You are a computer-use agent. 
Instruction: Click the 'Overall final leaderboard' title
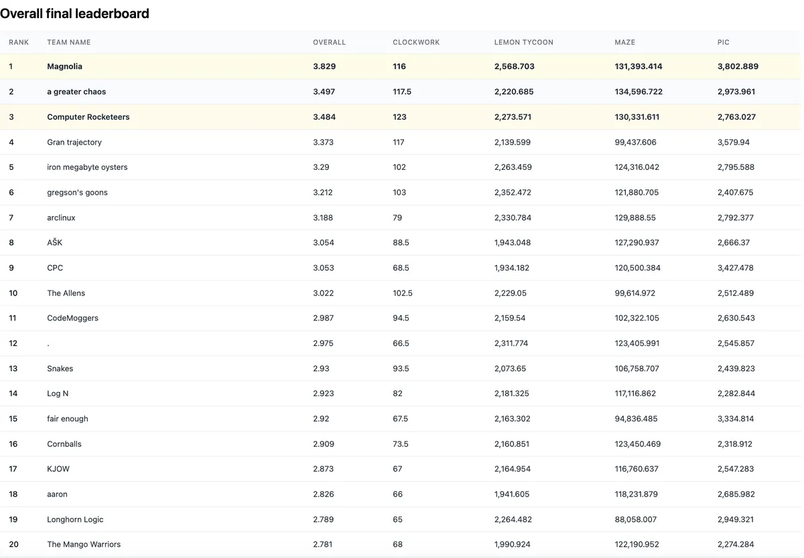[x=74, y=13]
